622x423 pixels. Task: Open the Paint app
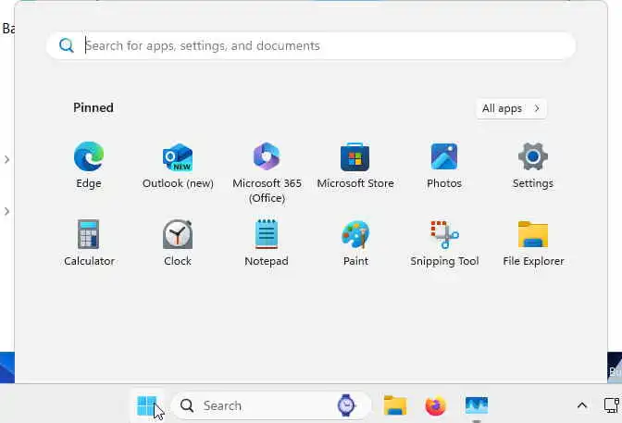click(355, 243)
